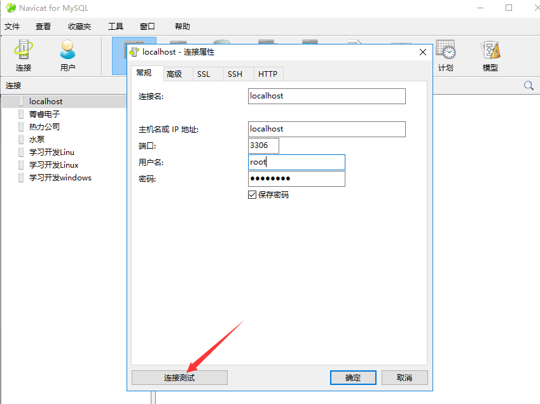Screen dimensions: 540x404
Task: Maximize the Navicat window
Action: pyautogui.click(x=509, y=8)
